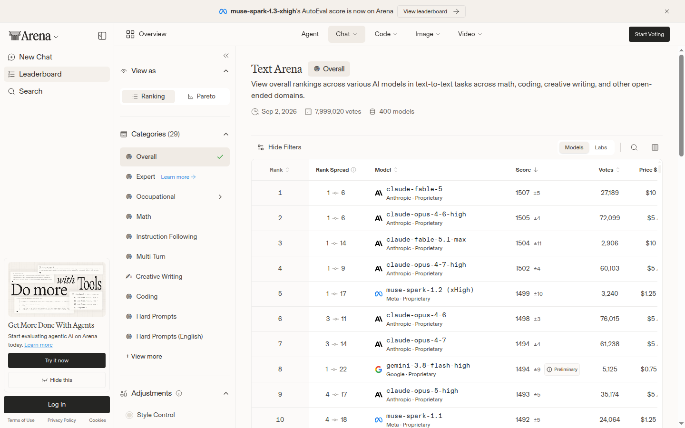Image resolution: width=685 pixels, height=428 pixels.
Task: Click the Meta logo beside muse-spark-1.2 (xHigh)
Action: tap(379, 294)
